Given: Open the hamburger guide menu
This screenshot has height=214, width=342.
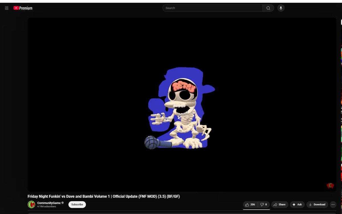Looking at the screenshot, I should (7, 8).
